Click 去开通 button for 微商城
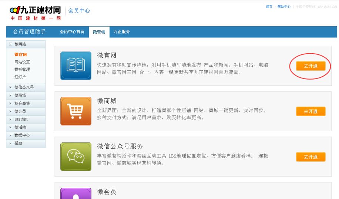Viewport: 339px width, 199px height. pyautogui.click(x=311, y=111)
